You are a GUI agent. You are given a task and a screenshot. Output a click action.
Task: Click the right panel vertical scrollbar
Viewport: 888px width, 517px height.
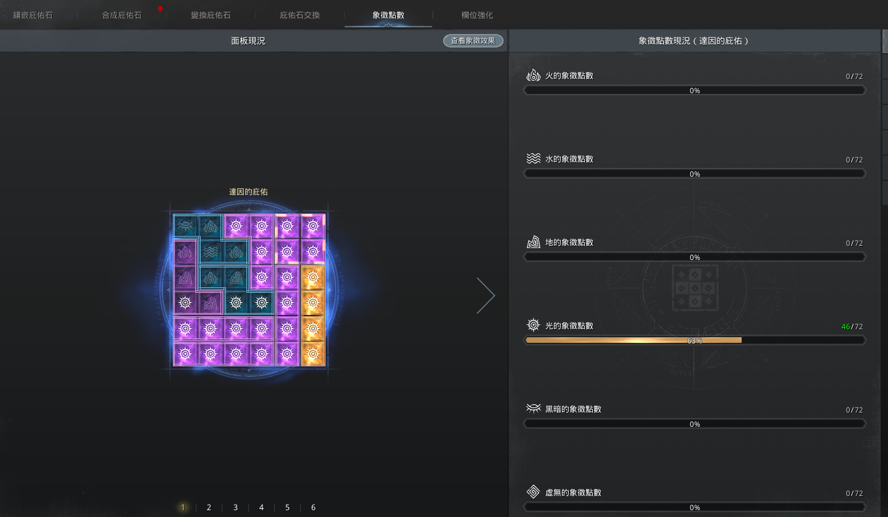click(884, 117)
